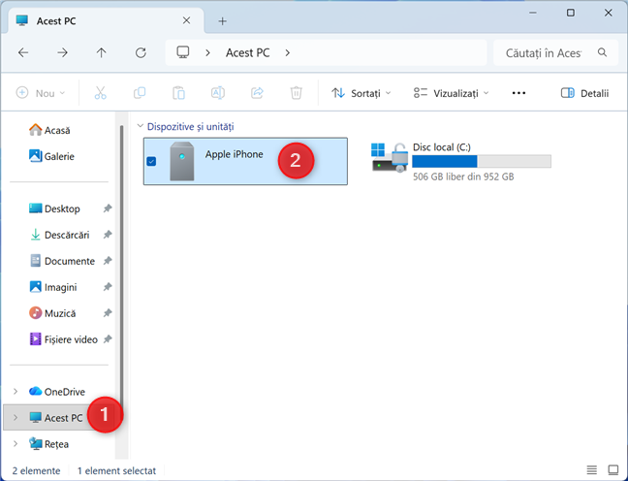The image size is (628, 481).
Task: Unpin Desktop using its pin icon
Action: (108, 208)
